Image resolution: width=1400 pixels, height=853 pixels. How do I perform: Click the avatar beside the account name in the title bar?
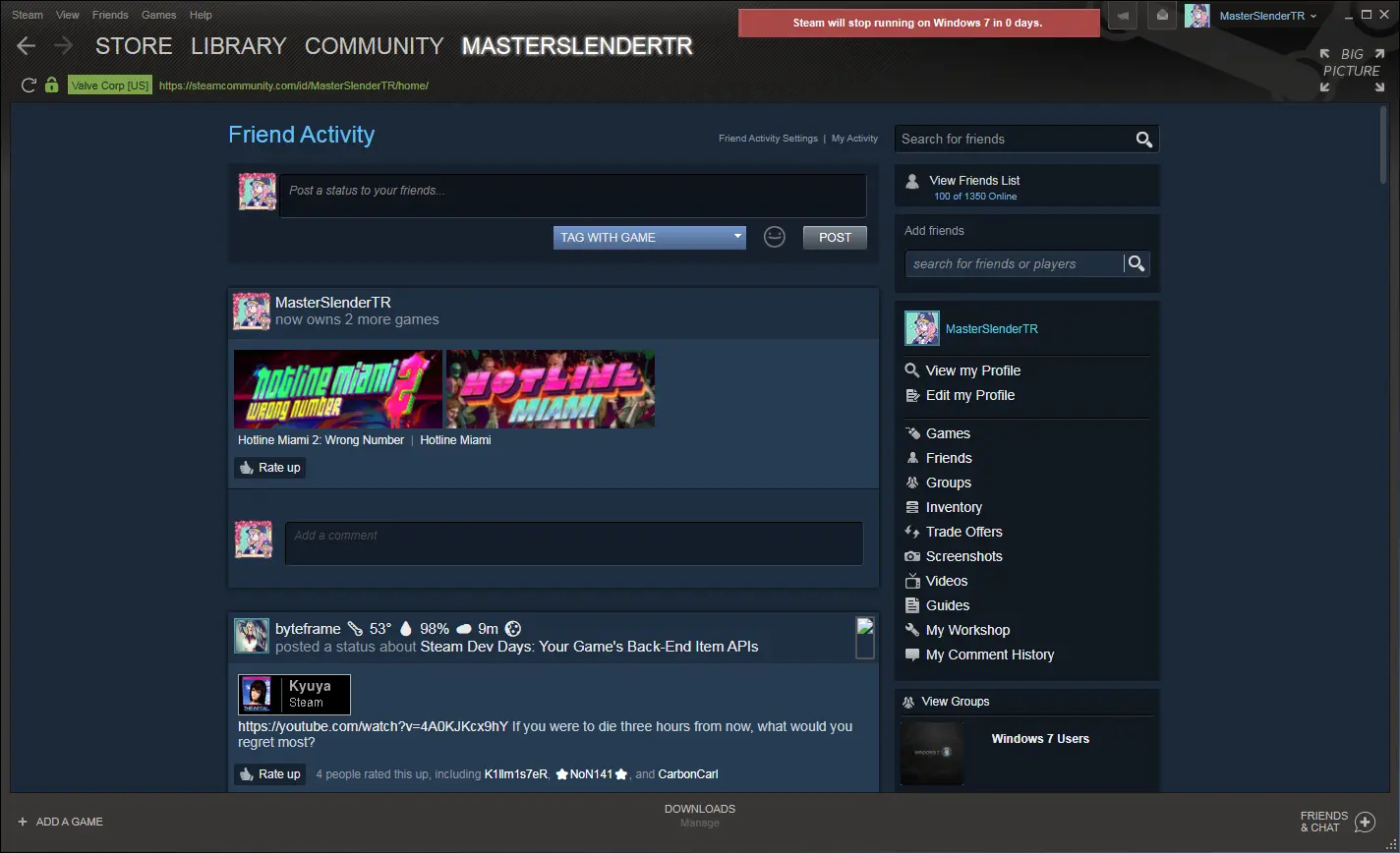[1196, 16]
